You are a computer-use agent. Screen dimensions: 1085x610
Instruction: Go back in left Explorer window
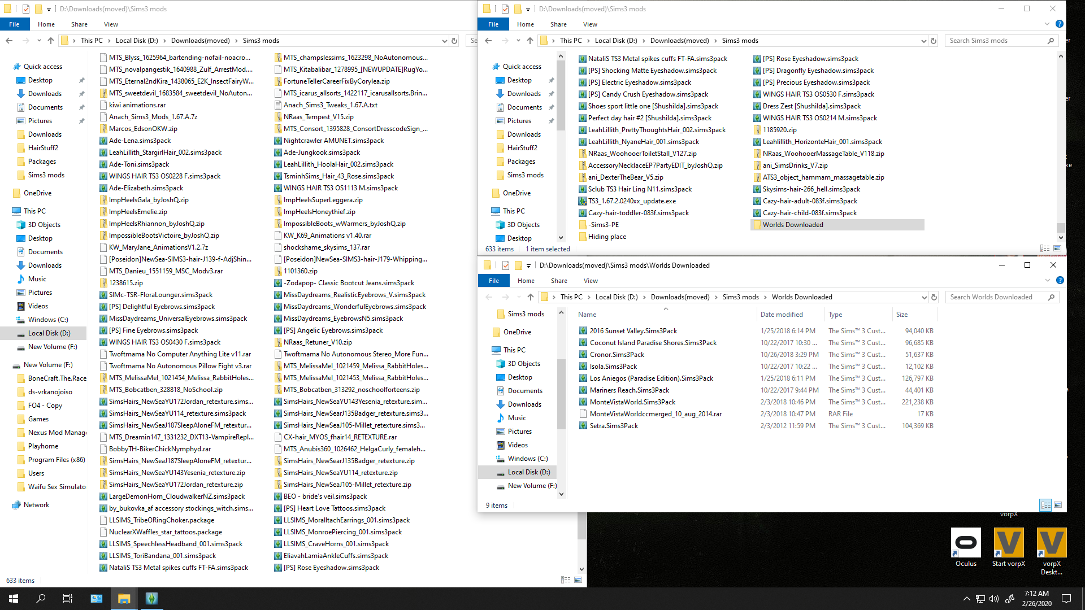click(x=9, y=41)
